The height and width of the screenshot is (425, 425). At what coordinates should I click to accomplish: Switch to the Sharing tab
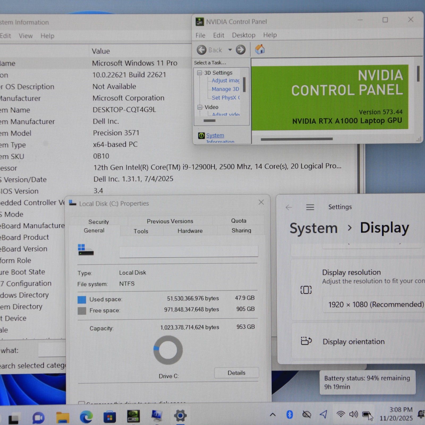point(241,230)
